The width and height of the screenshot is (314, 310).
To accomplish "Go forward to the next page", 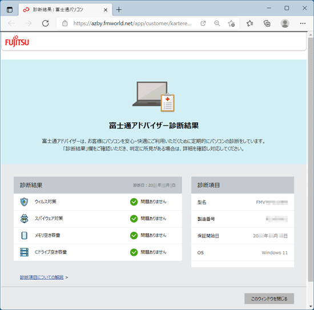I will click(28, 23).
